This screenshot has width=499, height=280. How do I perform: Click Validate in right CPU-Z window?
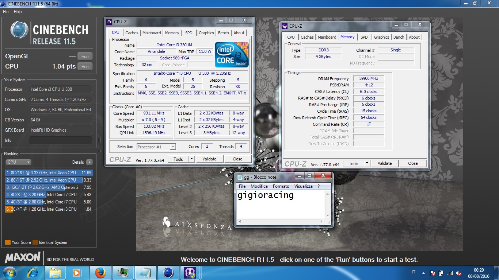[385, 163]
